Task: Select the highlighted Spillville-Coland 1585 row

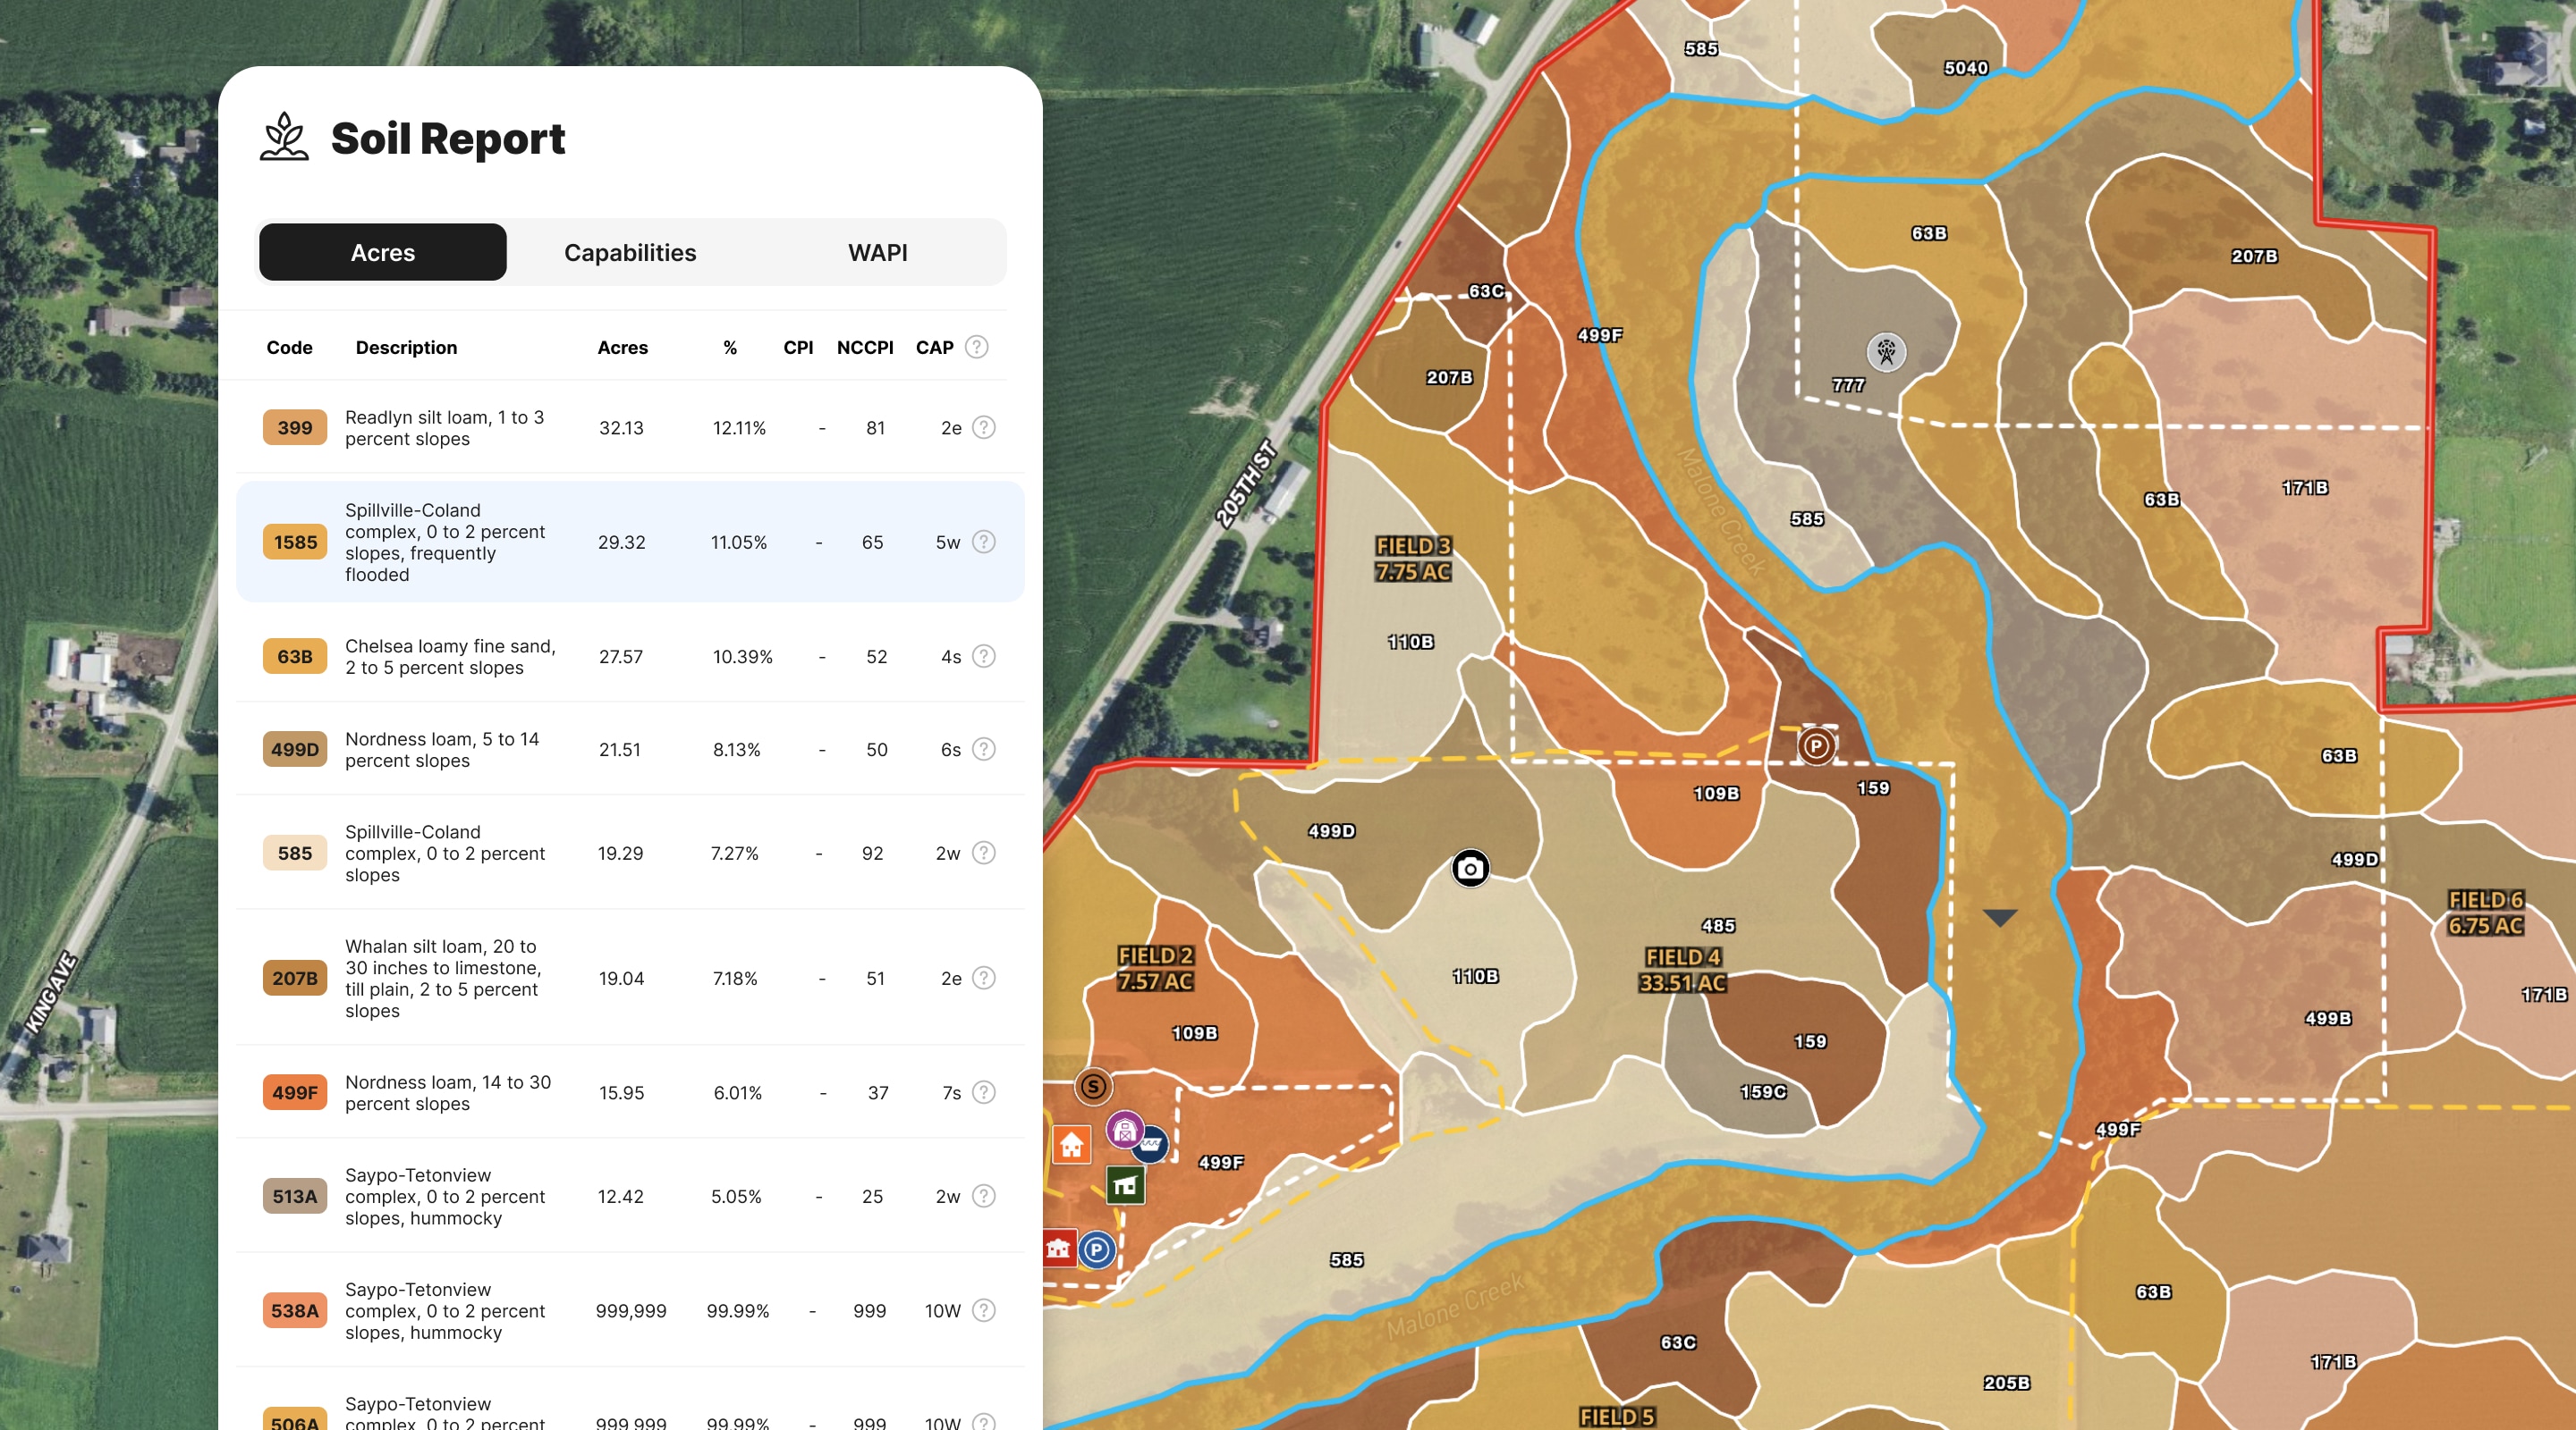Action: pos(630,542)
